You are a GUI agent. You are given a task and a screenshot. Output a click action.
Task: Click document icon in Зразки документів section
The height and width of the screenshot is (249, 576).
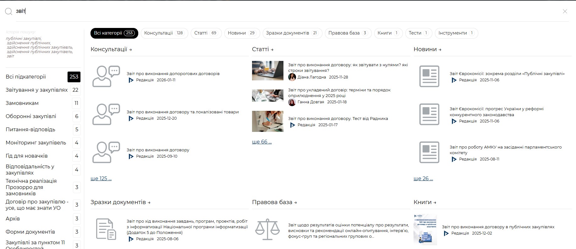pos(106,229)
